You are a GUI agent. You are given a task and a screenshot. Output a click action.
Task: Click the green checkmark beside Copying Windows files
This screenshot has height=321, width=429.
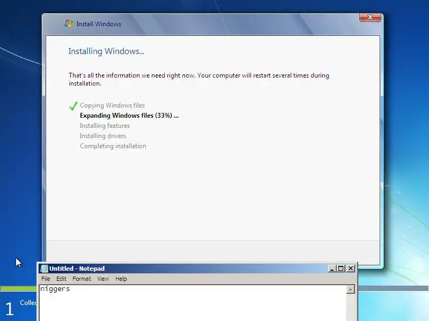click(x=73, y=105)
